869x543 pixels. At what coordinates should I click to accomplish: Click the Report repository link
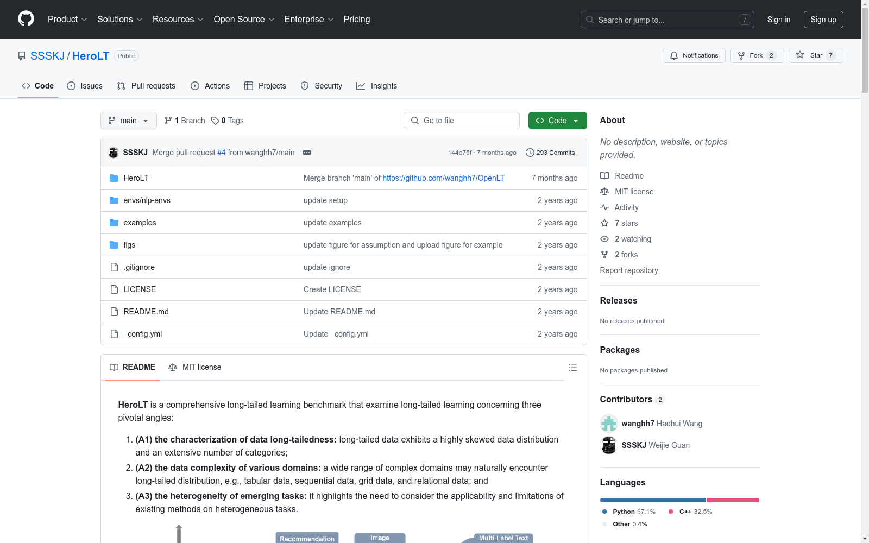[x=629, y=270]
